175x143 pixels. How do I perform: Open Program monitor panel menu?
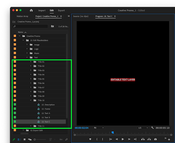[x=115, y=16]
